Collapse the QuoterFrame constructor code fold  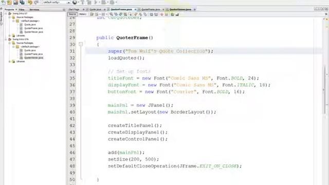pos(81,44)
